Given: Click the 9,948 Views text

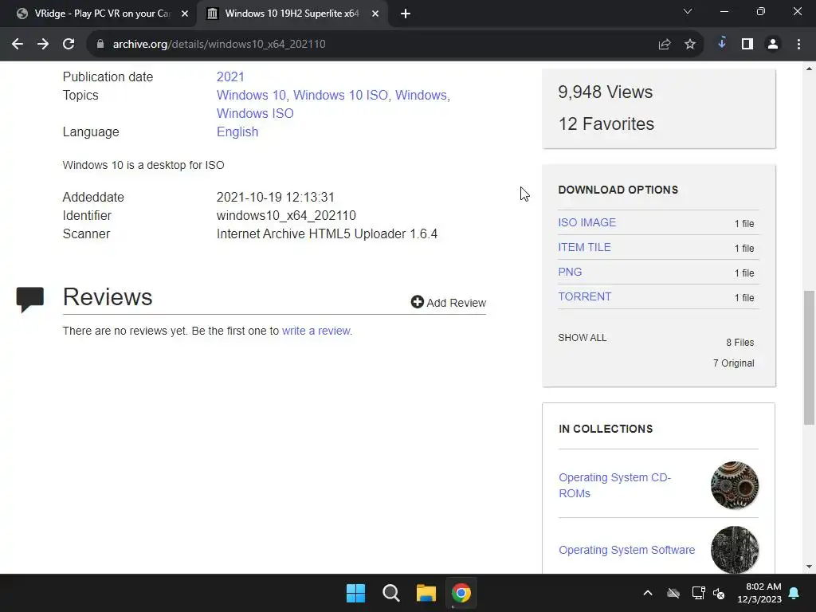Looking at the screenshot, I should pyautogui.click(x=606, y=92).
